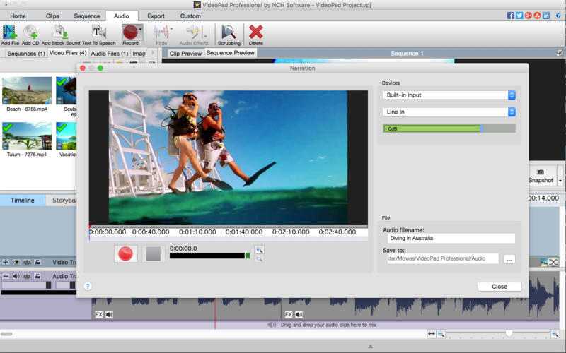
Task: Open Add Stock Sound tool
Action: coord(61,35)
